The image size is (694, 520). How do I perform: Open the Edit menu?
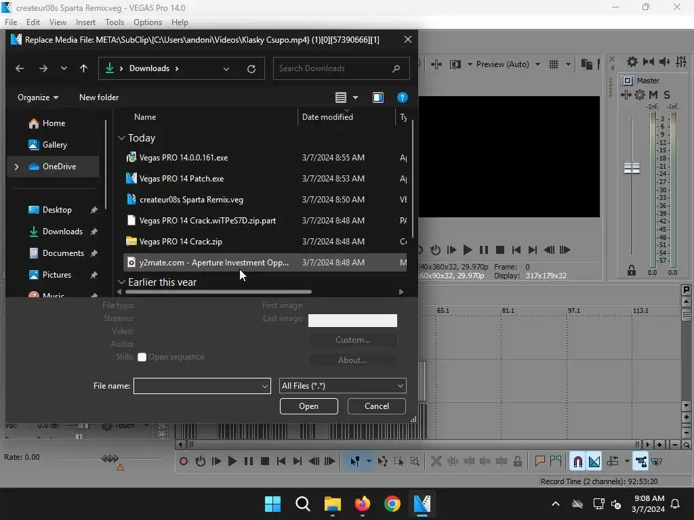[33, 22]
